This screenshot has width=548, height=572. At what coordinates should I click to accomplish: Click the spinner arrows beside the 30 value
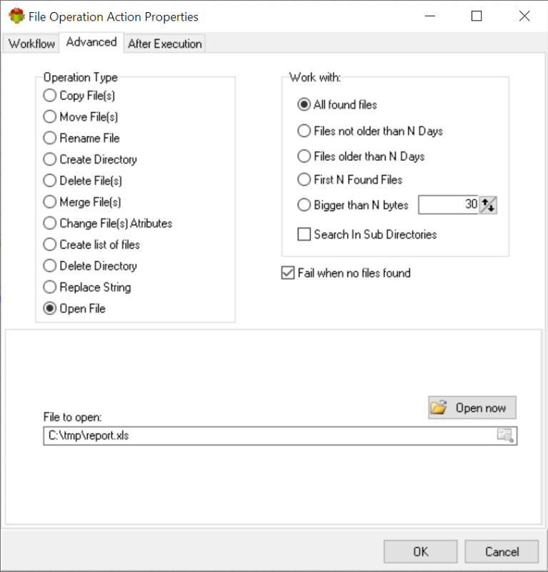point(488,204)
